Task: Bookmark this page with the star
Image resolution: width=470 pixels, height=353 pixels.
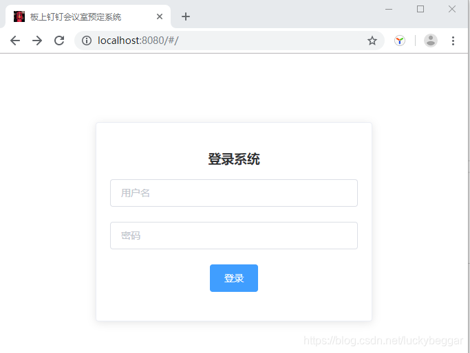Action: pos(372,41)
